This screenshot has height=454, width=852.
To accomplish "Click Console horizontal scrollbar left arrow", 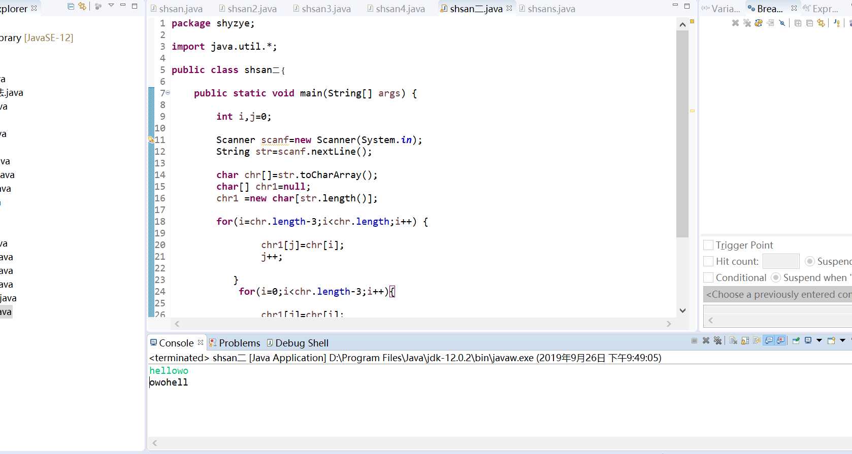I will (x=155, y=443).
